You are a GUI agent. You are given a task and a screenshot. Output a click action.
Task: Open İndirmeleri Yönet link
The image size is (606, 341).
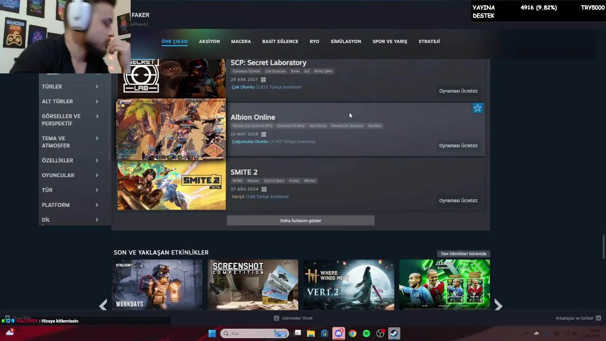[x=297, y=318]
